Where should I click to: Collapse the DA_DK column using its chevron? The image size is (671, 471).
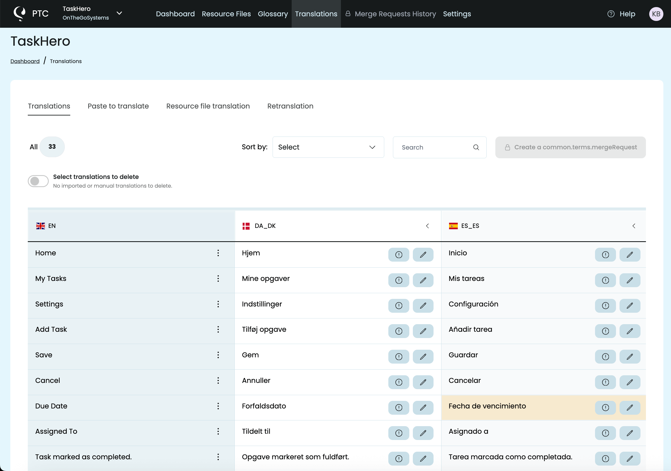(x=427, y=226)
